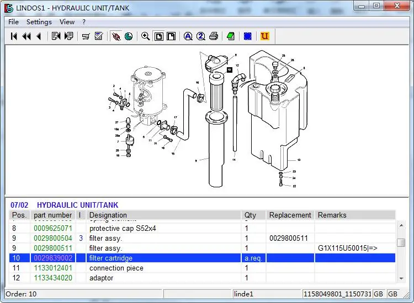The image size is (414, 303).
Task: Open the File menu
Action: pos(13,22)
